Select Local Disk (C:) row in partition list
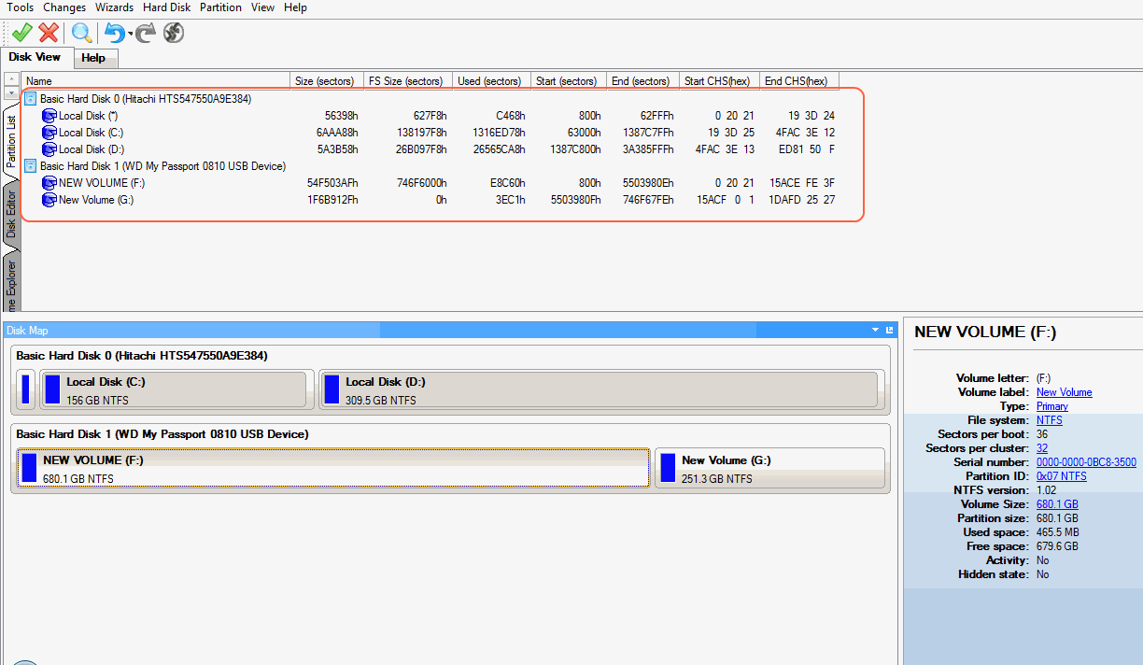1143x665 pixels. 91,133
